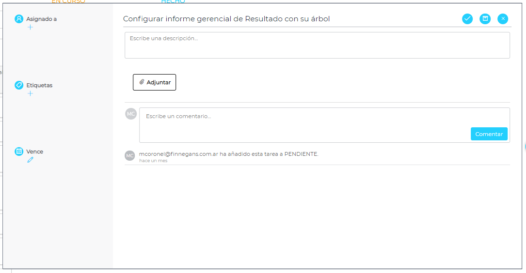The height and width of the screenshot is (273, 526).
Task: Click the 'hace un mes' timestamp
Action: (153, 161)
